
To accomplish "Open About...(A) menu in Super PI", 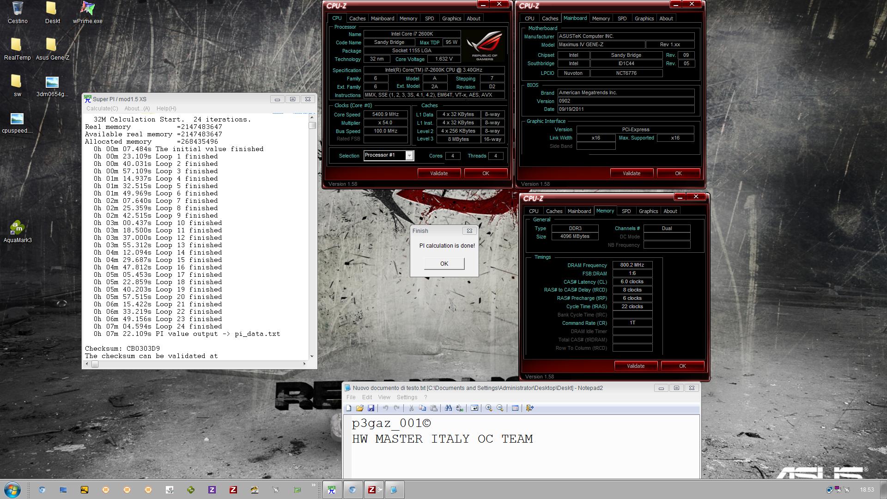I will [x=137, y=109].
